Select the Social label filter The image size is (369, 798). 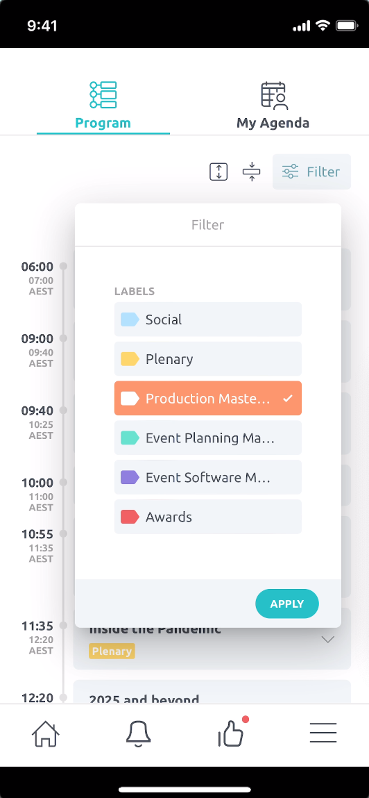point(208,319)
